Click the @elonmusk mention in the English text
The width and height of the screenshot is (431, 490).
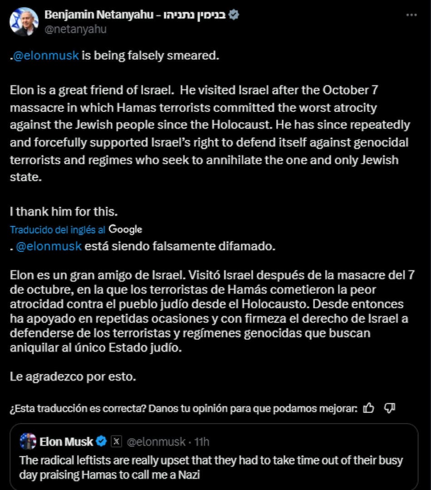click(47, 56)
